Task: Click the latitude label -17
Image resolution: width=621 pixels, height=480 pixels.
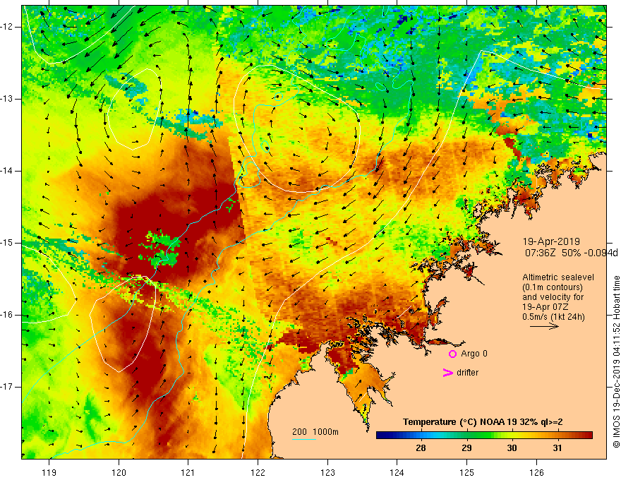Action: coord(7,387)
